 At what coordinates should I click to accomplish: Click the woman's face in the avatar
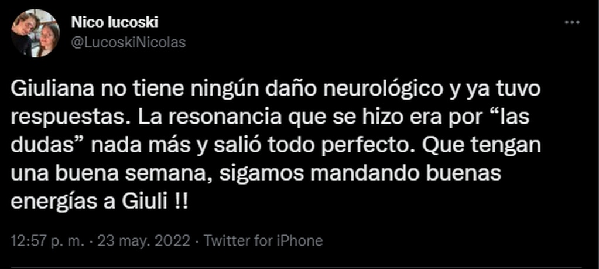49,36
